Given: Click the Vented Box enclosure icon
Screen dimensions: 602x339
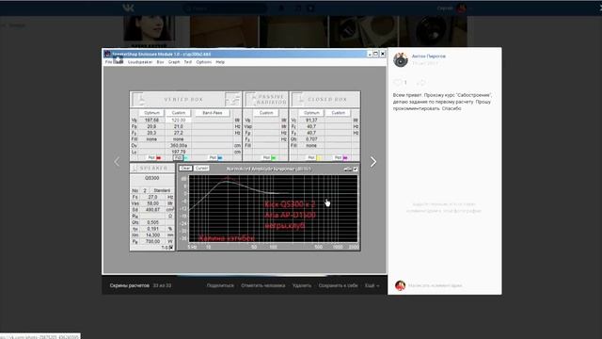Looking at the screenshot, I should tap(139, 99).
